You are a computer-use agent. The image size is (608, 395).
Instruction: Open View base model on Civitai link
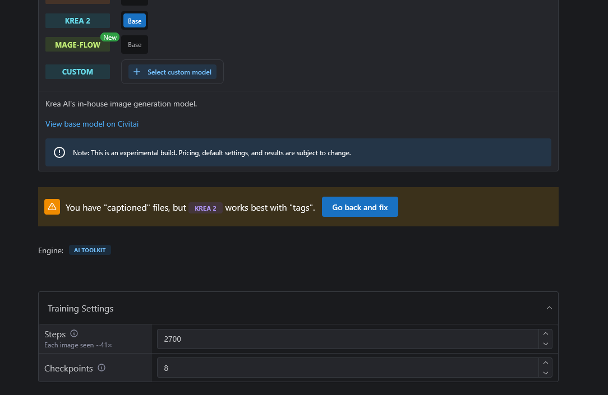92,124
